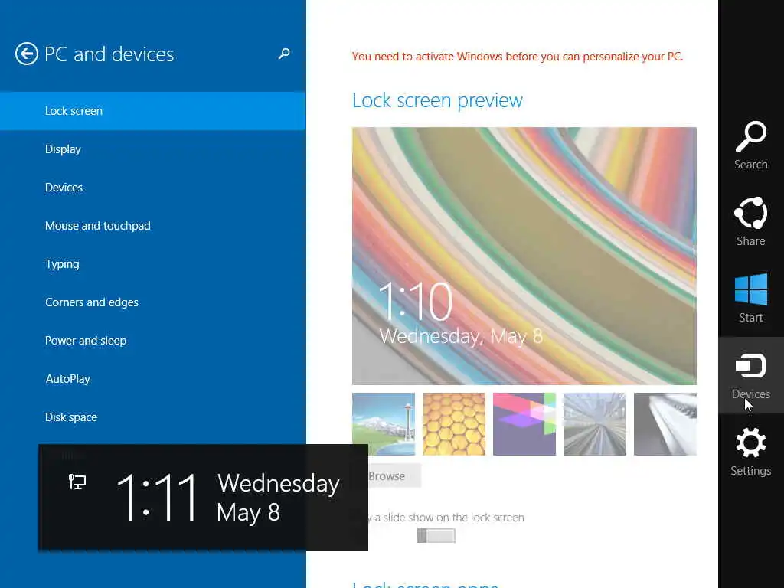Click the large lock screen preview image
The height and width of the screenshot is (588, 784).
pos(524,256)
